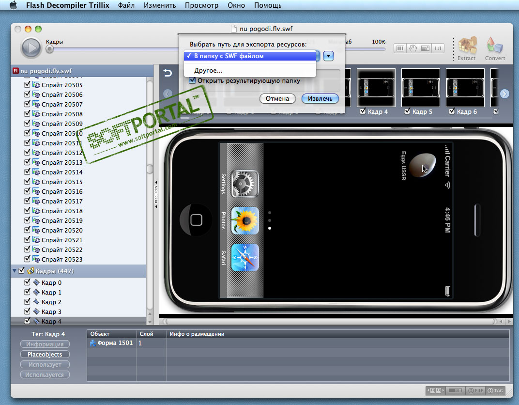Click the Fl icon of nu pogodi.flv.swf
This screenshot has height=405, width=519.
15,71
